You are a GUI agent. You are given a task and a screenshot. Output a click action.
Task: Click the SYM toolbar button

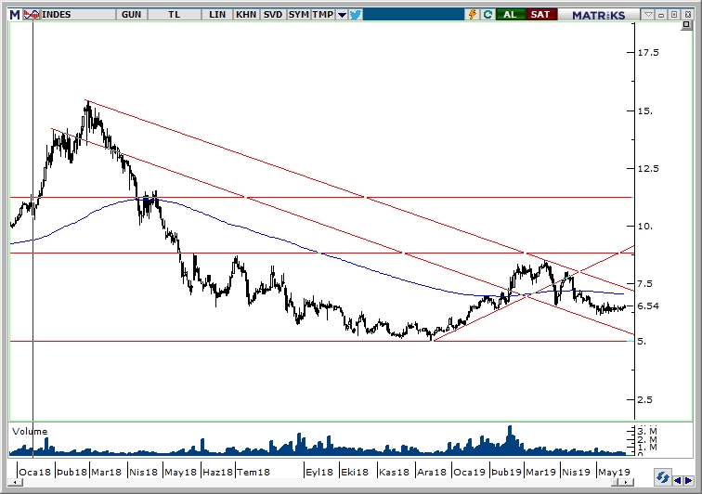(298, 14)
